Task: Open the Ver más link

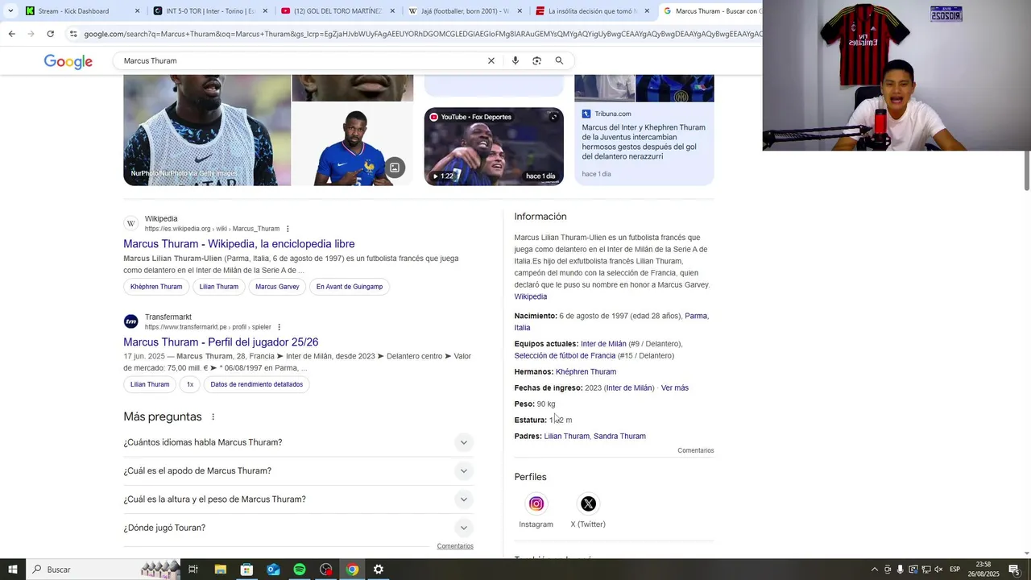Action: [x=675, y=388]
